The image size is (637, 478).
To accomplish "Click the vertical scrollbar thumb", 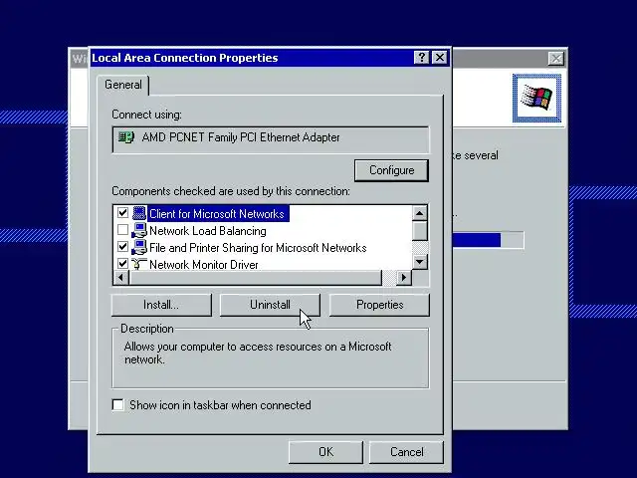I will tap(420, 231).
